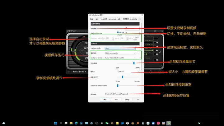
Task: Open the weather cloud widget
Action: (x=4, y=123)
